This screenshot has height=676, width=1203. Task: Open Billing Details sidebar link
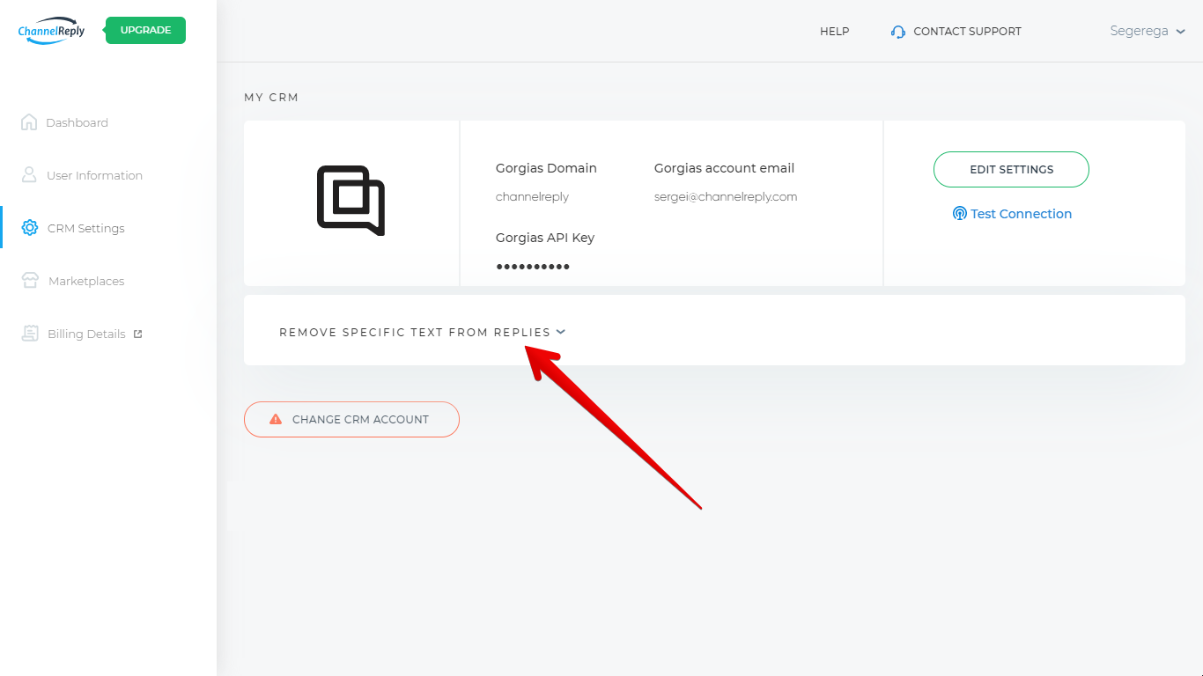(x=82, y=334)
